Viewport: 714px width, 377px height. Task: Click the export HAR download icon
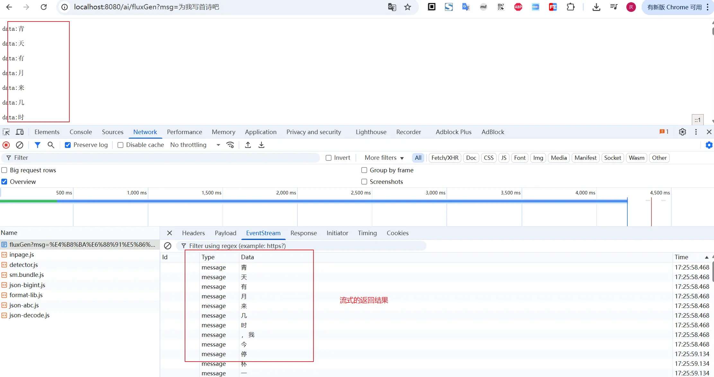(x=261, y=145)
